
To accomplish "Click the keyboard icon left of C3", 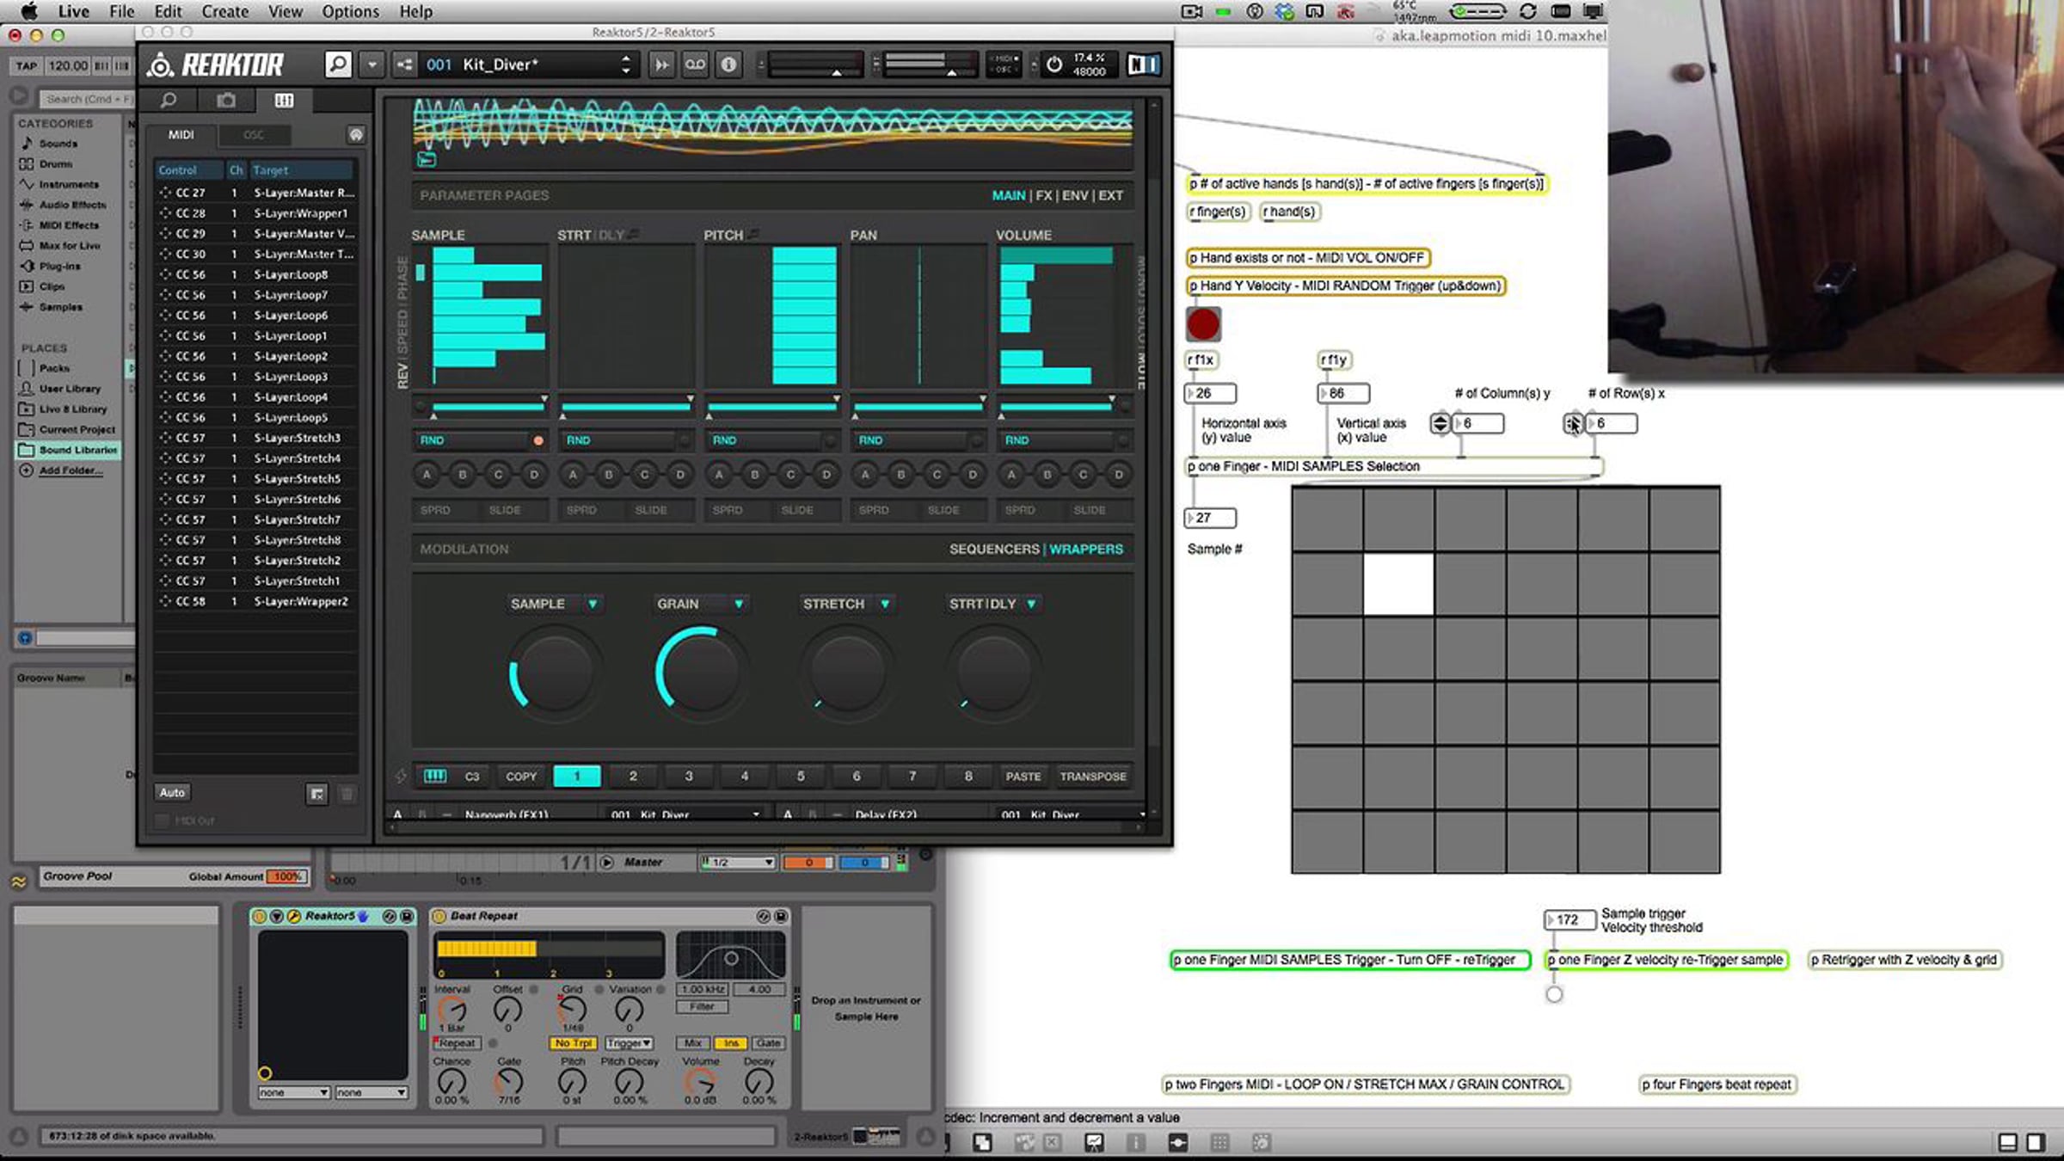I will [x=435, y=776].
